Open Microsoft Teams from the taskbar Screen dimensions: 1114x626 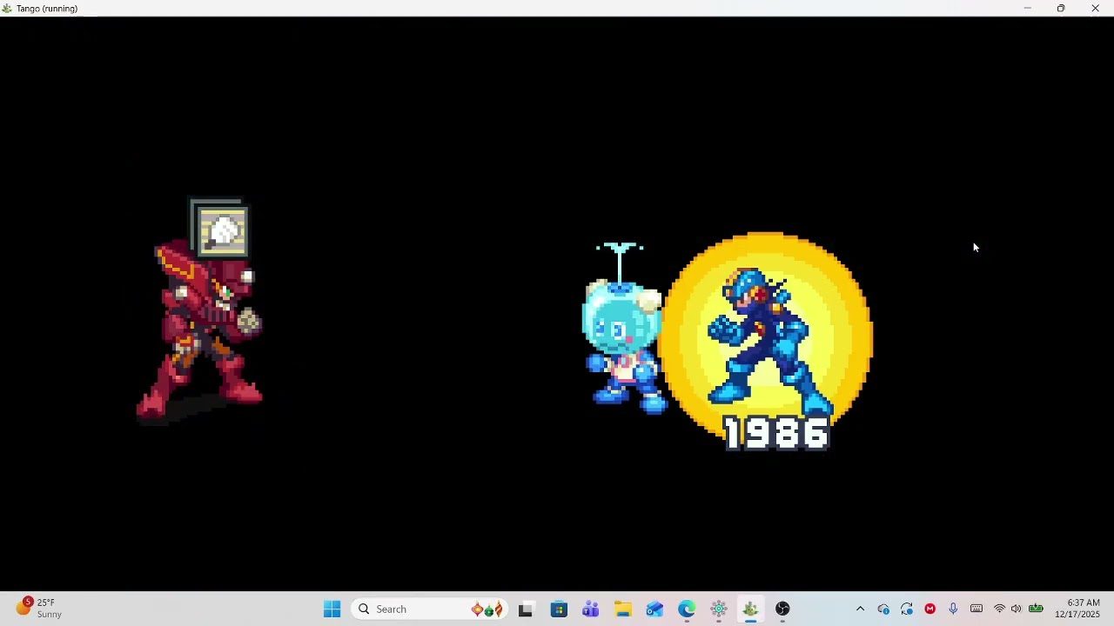(591, 609)
